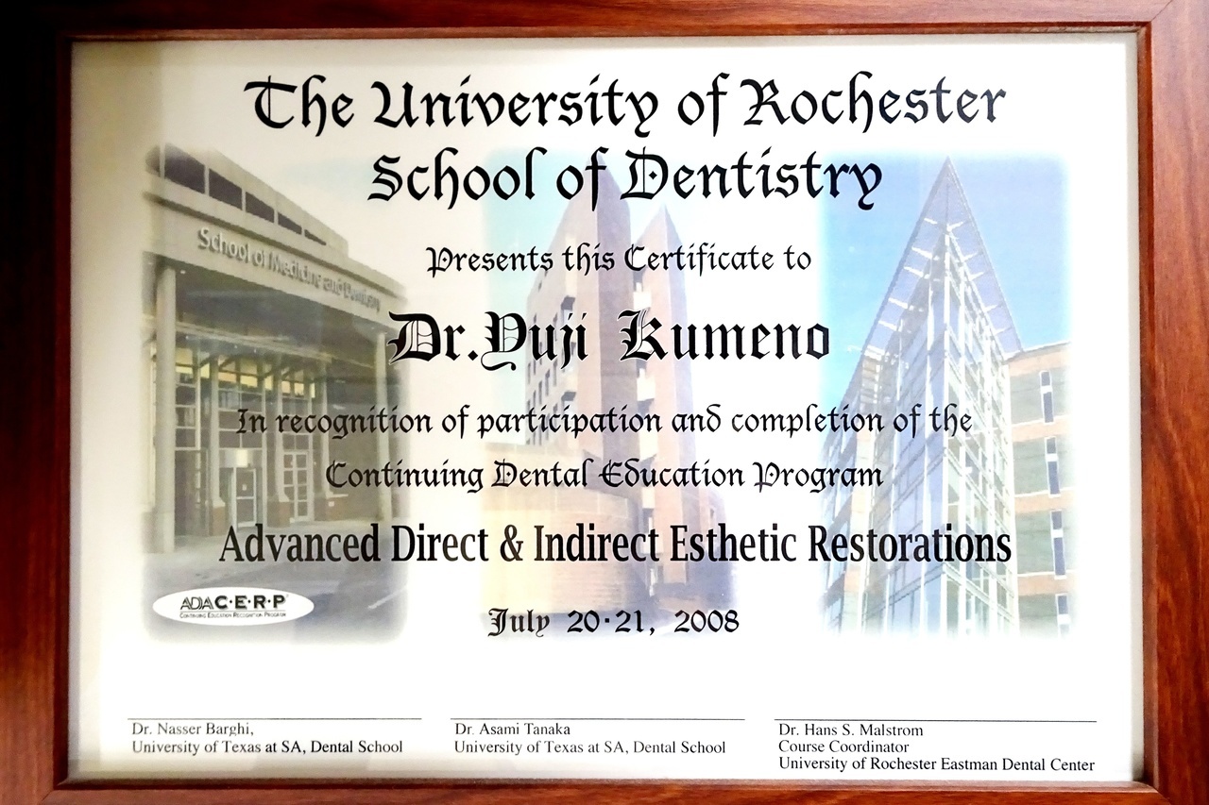The height and width of the screenshot is (805, 1209).
Task: Click the ADA C·E·R·P logo
Action: pyautogui.click(x=232, y=606)
